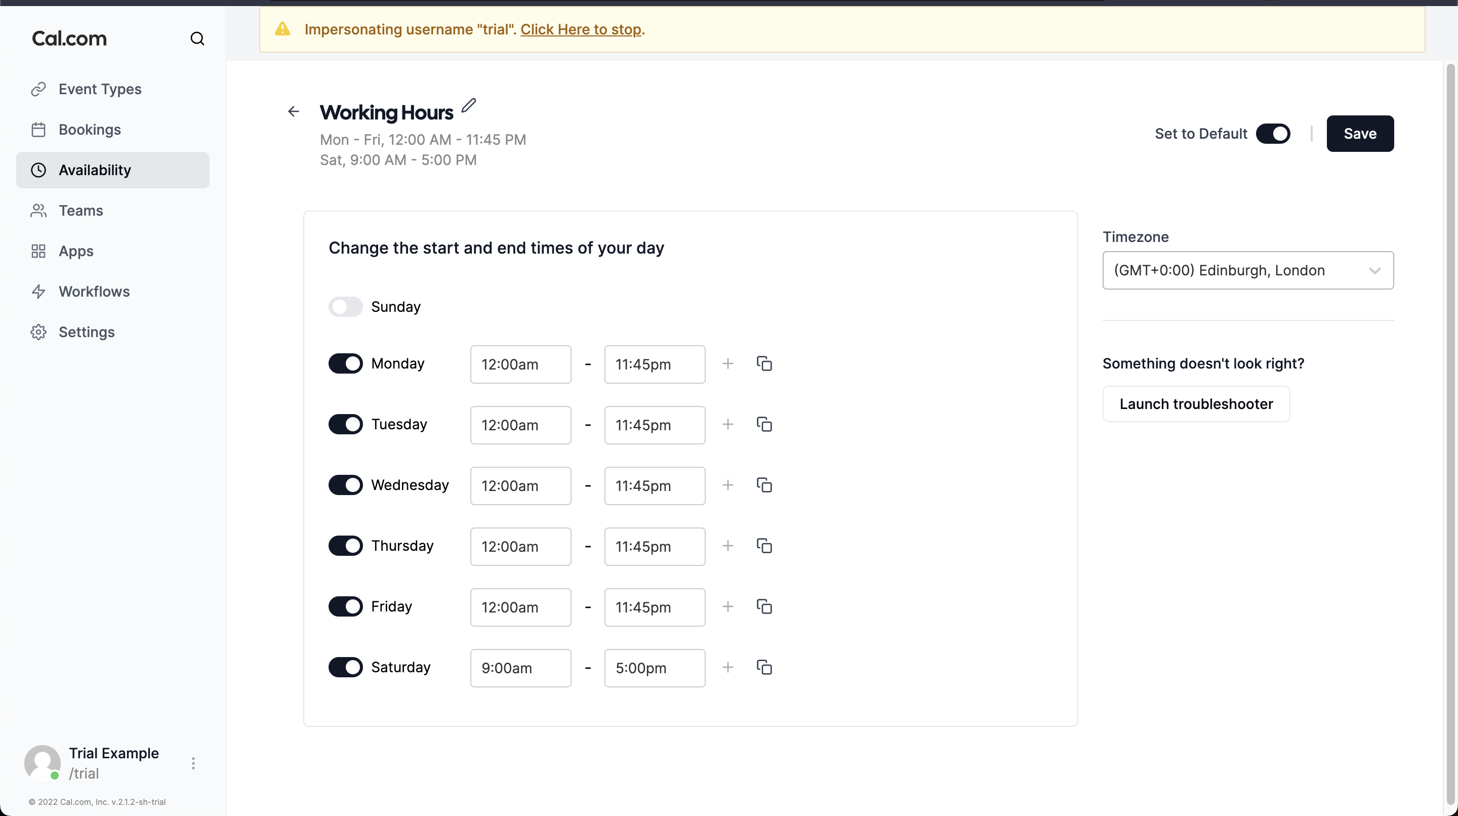Screen dimensions: 1458x816
Task: Open Monday's start time selector
Action: (x=520, y=364)
